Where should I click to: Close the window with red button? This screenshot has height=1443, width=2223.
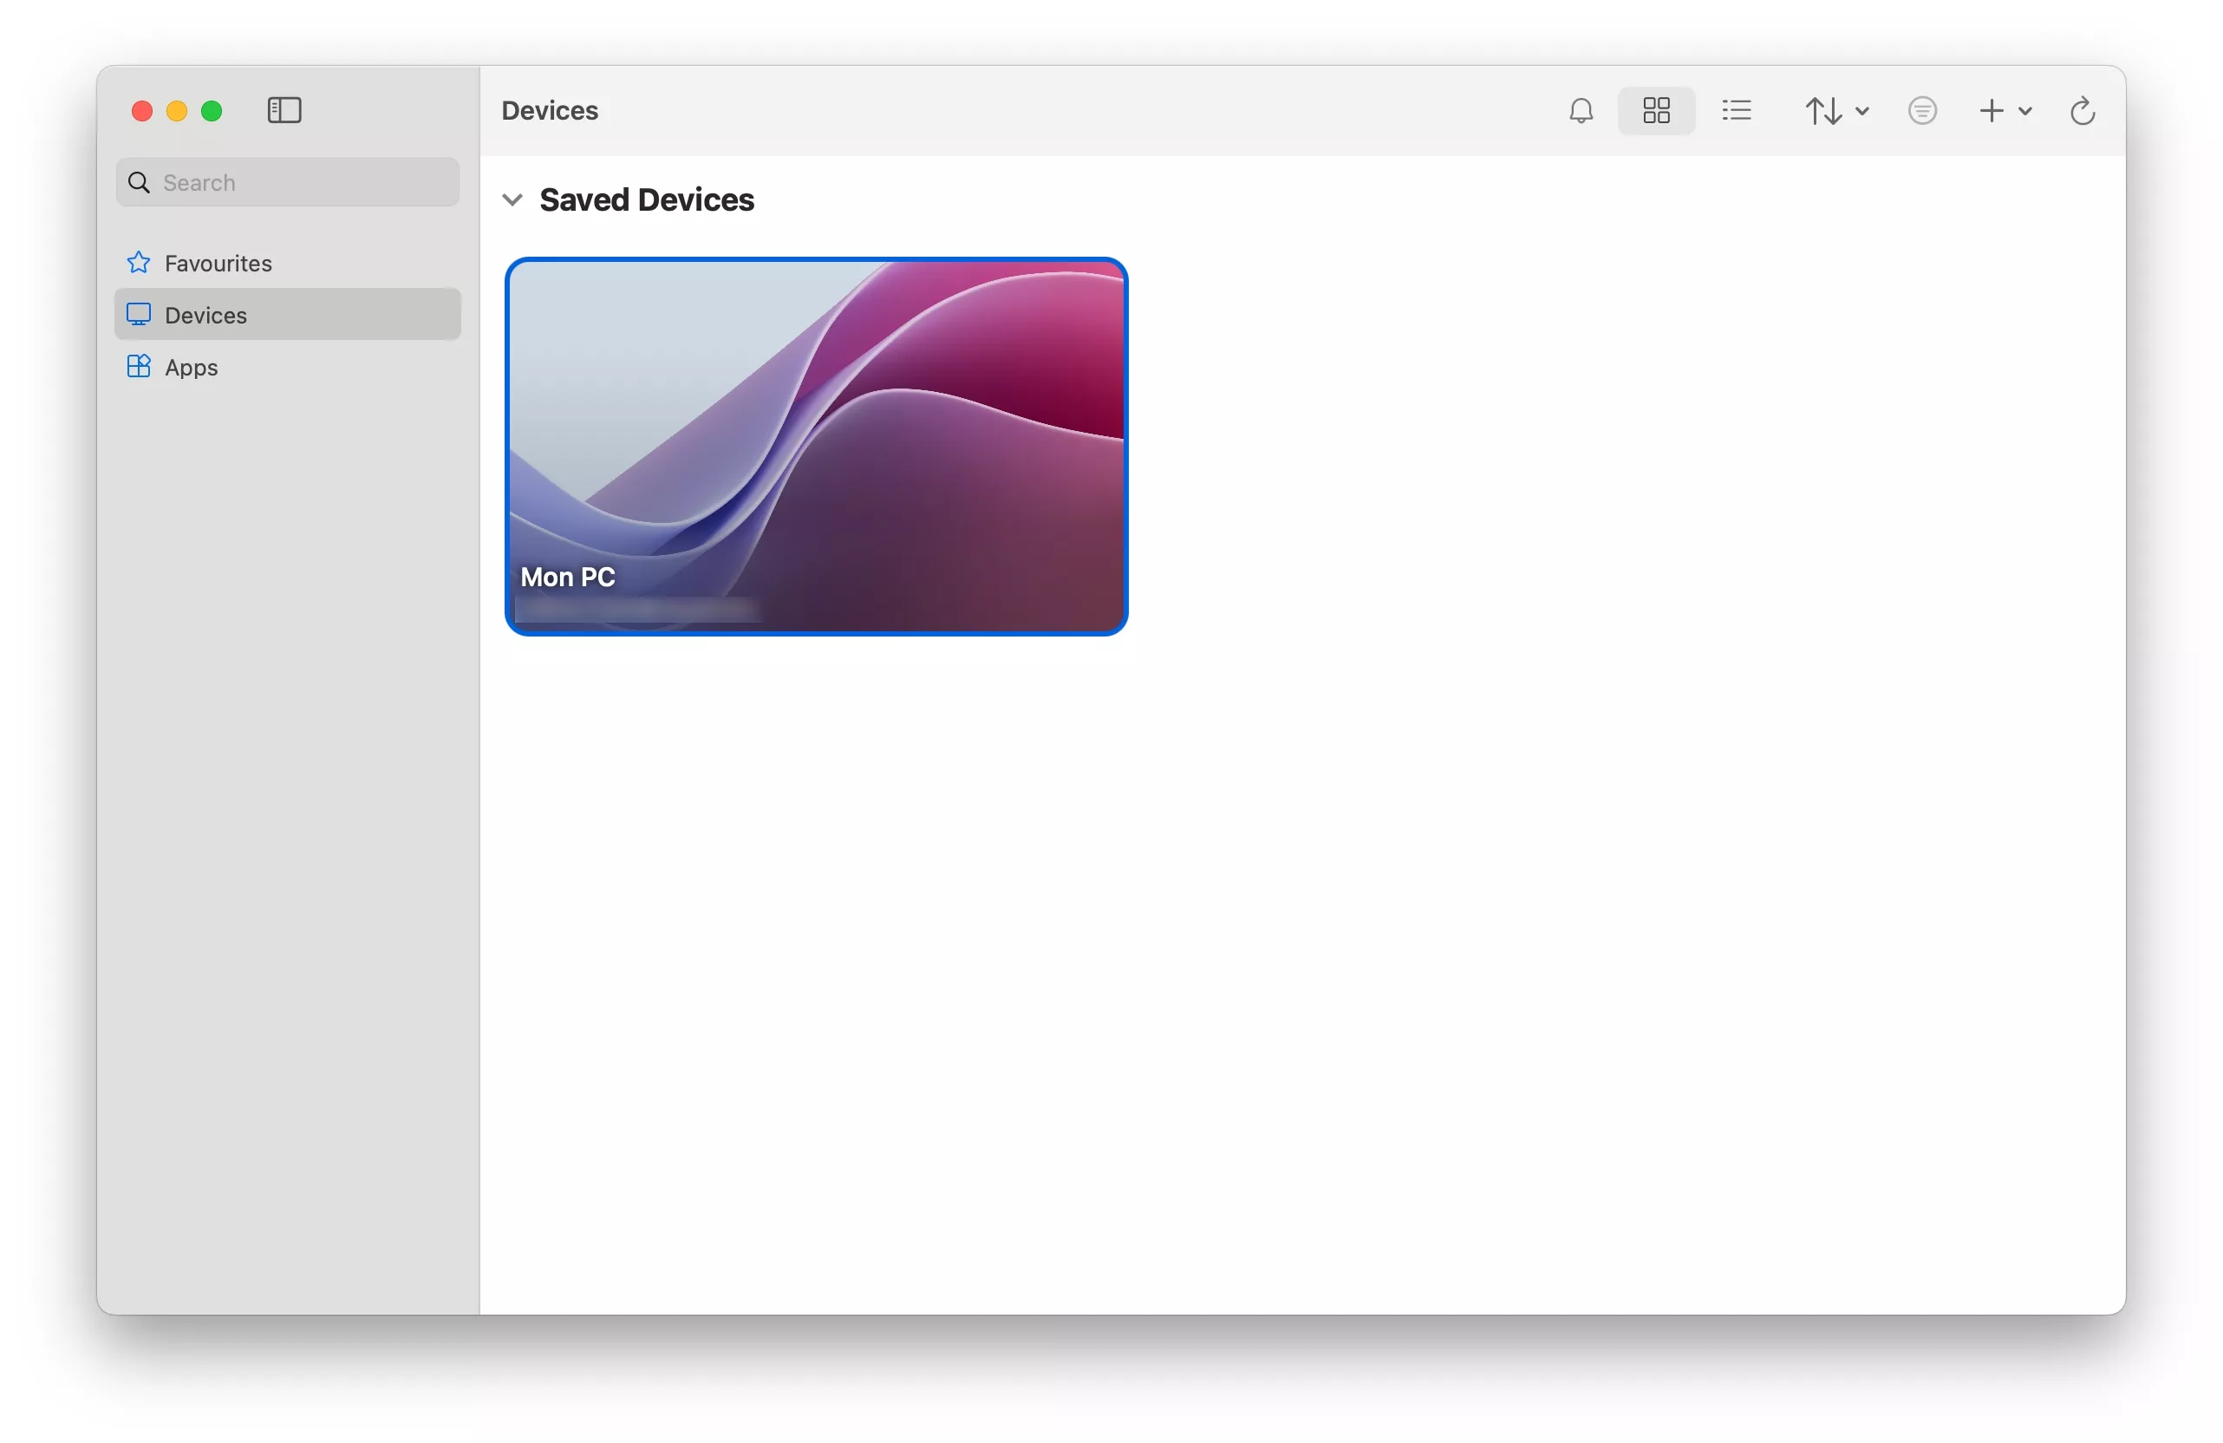142,111
